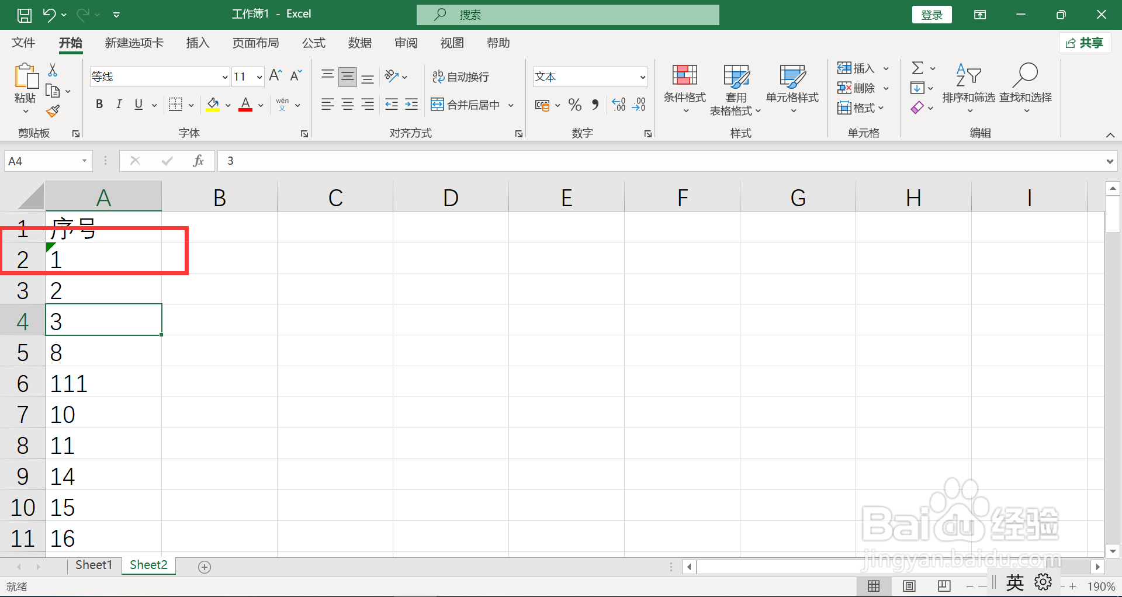Set middle vertical alignment
The width and height of the screenshot is (1122, 597).
coord(348,76)
